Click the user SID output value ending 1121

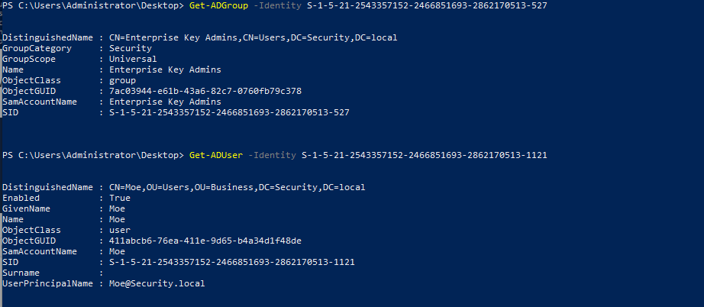(x=231, y=262)
